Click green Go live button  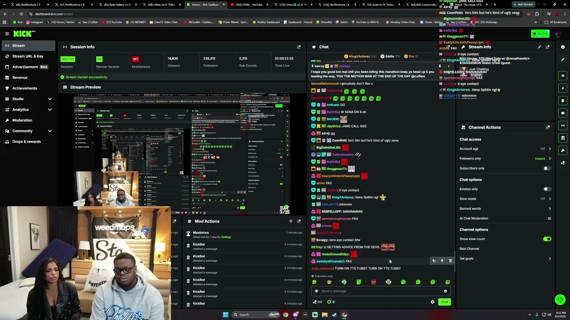pos(540,34)
